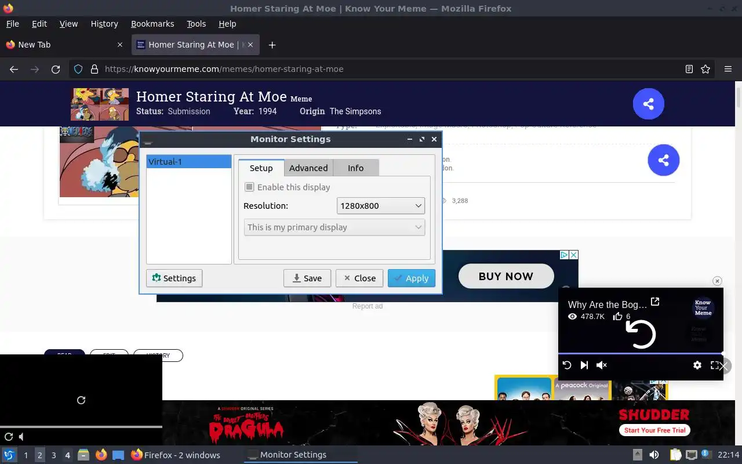The image size is (742, 464).
Task: Go back using Firefox's back arrow
Action: (14, 69)
